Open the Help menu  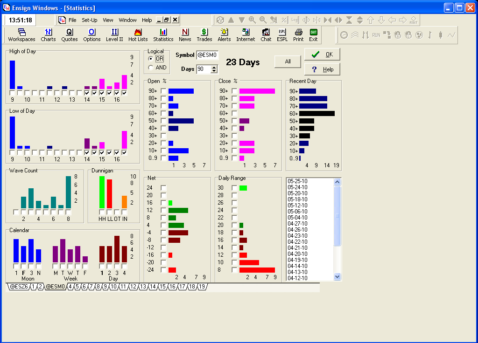(x=147, y=20)
